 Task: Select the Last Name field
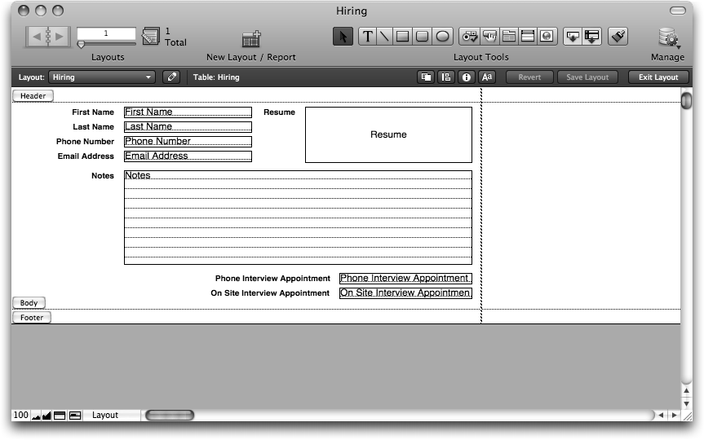tap(188, 127)
